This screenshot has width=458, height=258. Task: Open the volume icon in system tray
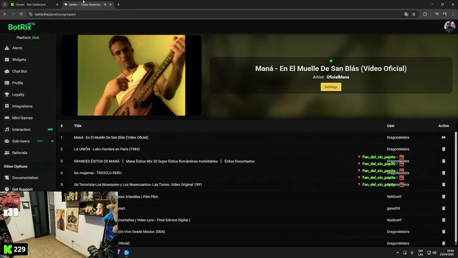coord(434,253)
